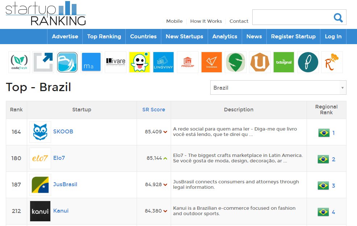
Task: Click Log In in the navbar
Action: coord(333,37)
